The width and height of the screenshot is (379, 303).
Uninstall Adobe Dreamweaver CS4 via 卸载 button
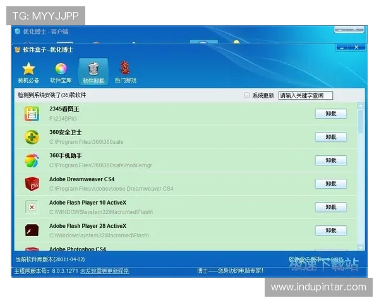331,184
